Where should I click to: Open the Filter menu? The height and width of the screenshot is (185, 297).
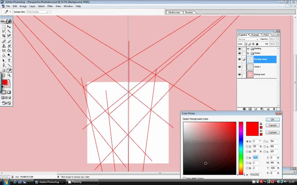(50, 6)
